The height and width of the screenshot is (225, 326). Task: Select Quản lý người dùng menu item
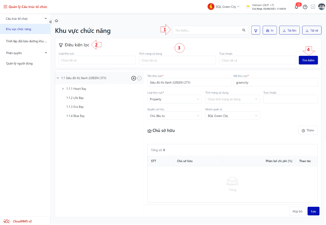pyautogui.click(x=19, y=63)
